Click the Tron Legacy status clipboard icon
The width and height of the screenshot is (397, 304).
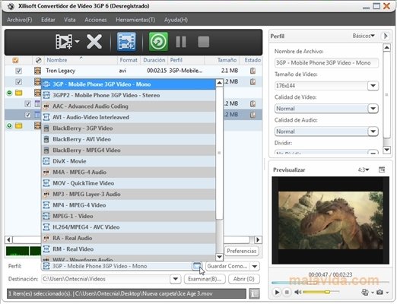pyautogui.click(x=252, y=71)
